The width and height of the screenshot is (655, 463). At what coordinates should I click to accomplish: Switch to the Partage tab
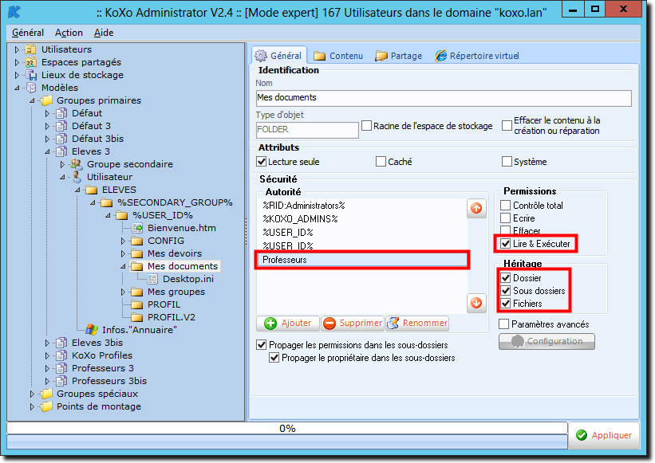click(x=399, y=56)
